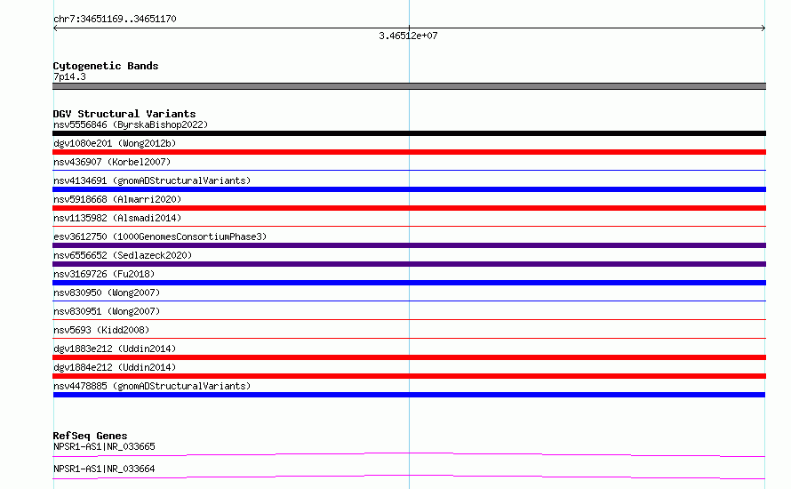The width and height of the screenshot is (791, 489).
Task: Open nsv5556846 (ByrskaBishop2022) variant label
Action: coord(131,124)
